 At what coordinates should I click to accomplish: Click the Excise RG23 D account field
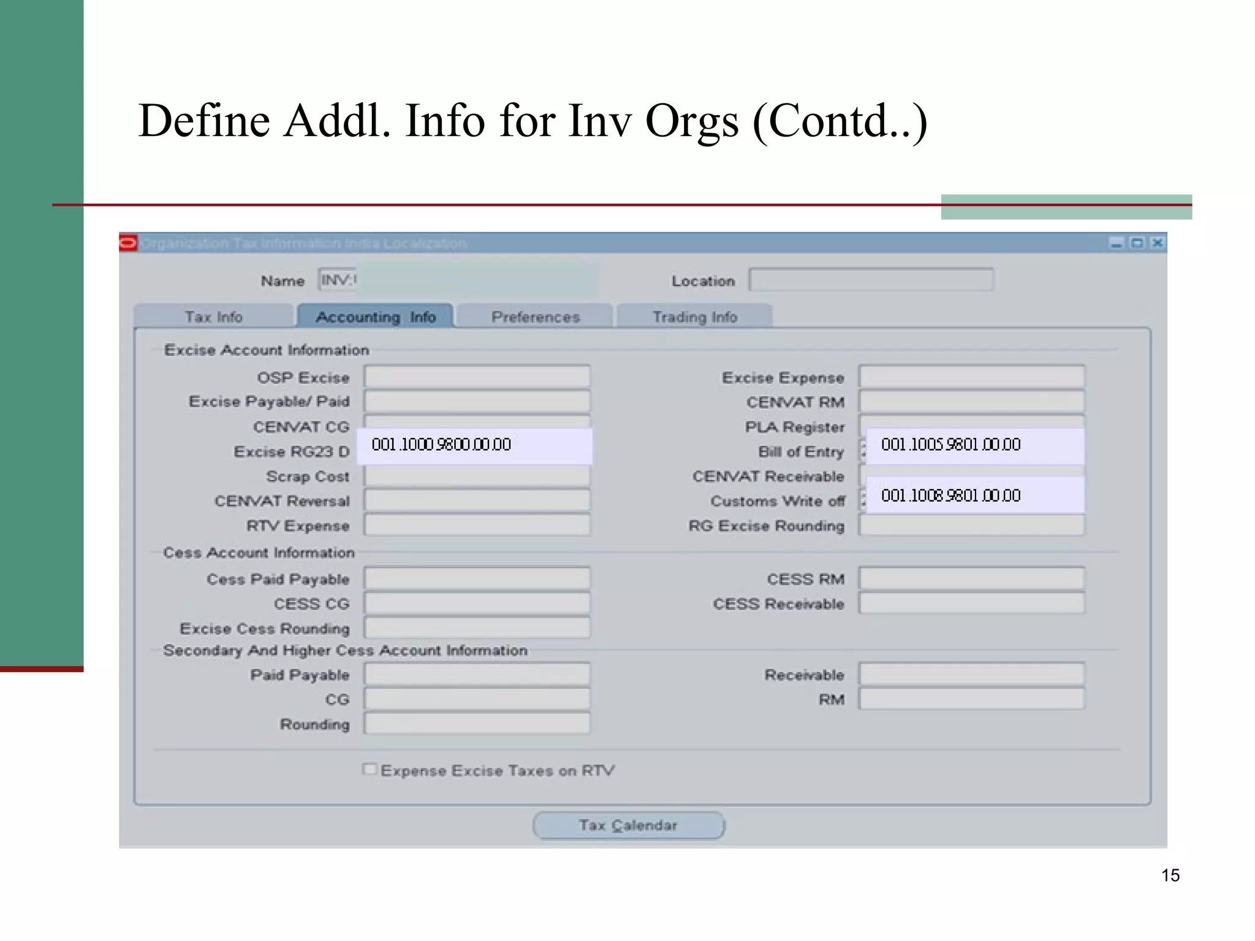click(x=475, y=446)
